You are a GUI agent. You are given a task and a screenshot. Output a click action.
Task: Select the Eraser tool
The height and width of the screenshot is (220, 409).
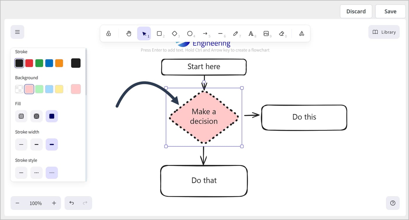click(282, 33)
